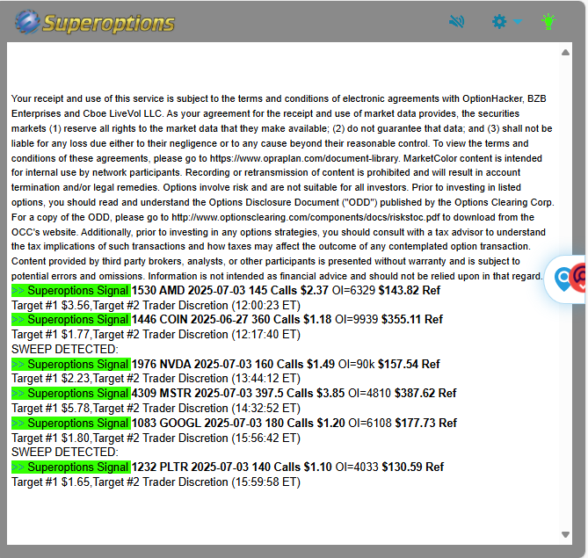Expand the dropdown arrow beside the gear
Viewport: 588px width, 558px height.
click(x=518, y=22)
